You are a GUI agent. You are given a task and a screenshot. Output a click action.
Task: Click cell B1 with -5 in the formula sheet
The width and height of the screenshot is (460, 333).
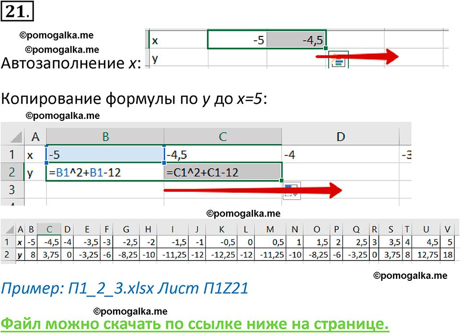tap(105, 154)
